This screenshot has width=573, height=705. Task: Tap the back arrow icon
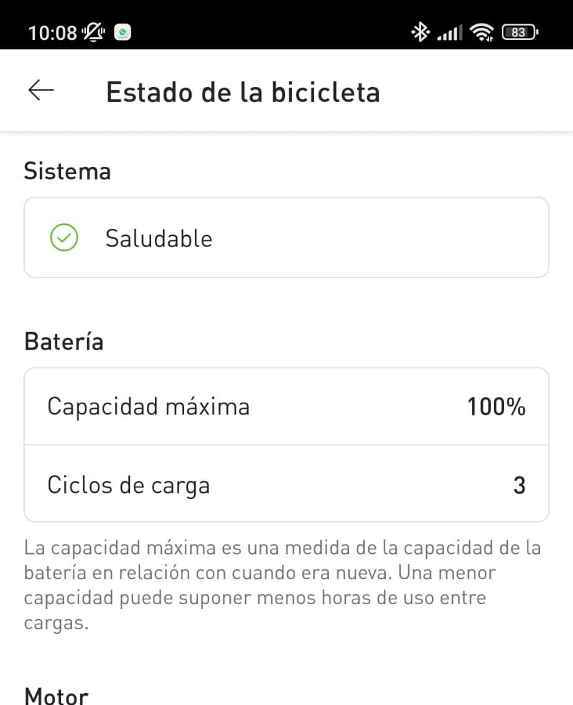coord(41,91)
